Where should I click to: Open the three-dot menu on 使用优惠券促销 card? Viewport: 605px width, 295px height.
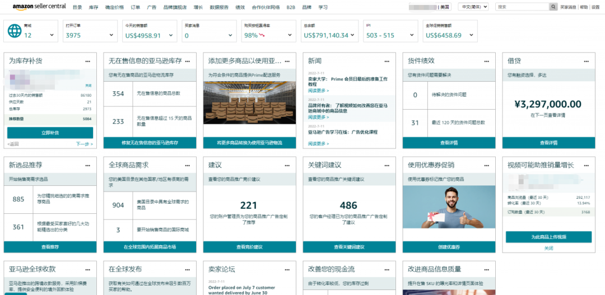[x=486, y=166]
